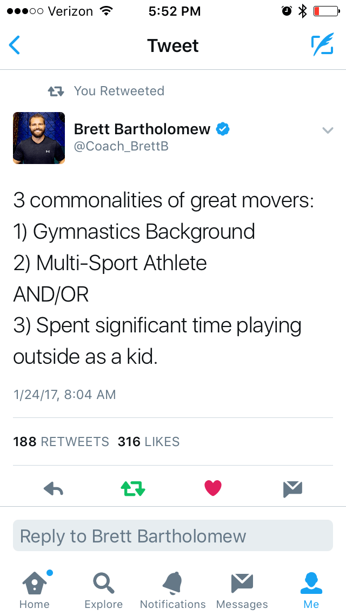This screenshot has height=615, width=346.
Task: Unlike the tweet via red heart
Action: (x=213, y=489)
